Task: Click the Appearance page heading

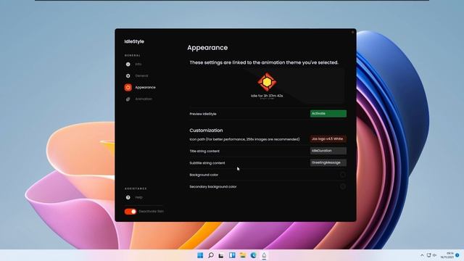Action: click(207, 48)
